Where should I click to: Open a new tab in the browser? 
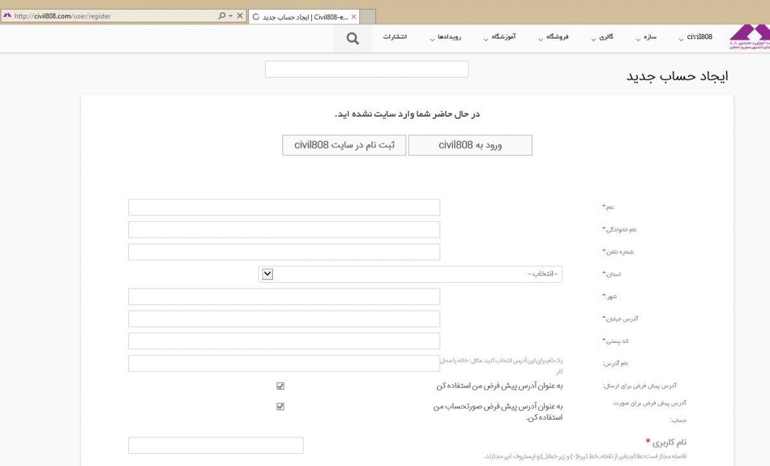point(367,17)
